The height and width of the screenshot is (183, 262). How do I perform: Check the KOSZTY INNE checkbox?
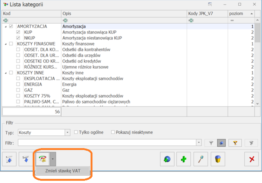pos(11,73)
